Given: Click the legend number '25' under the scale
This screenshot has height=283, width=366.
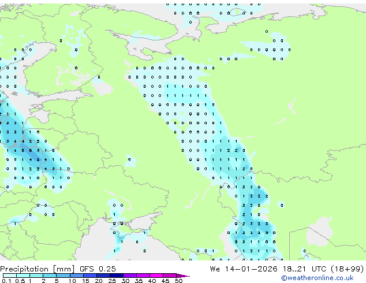Looking at the screenshot, I should (x=112, y=281).
